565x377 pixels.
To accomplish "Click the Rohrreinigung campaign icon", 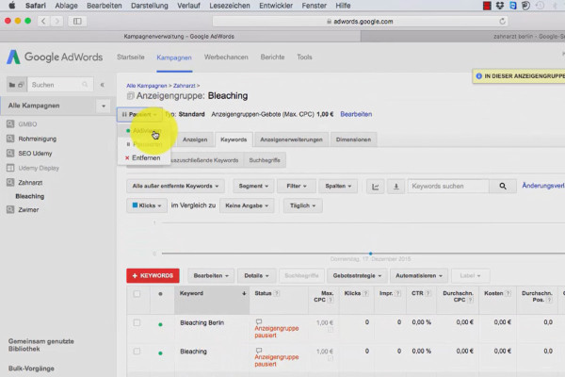I will coord(10,139).
